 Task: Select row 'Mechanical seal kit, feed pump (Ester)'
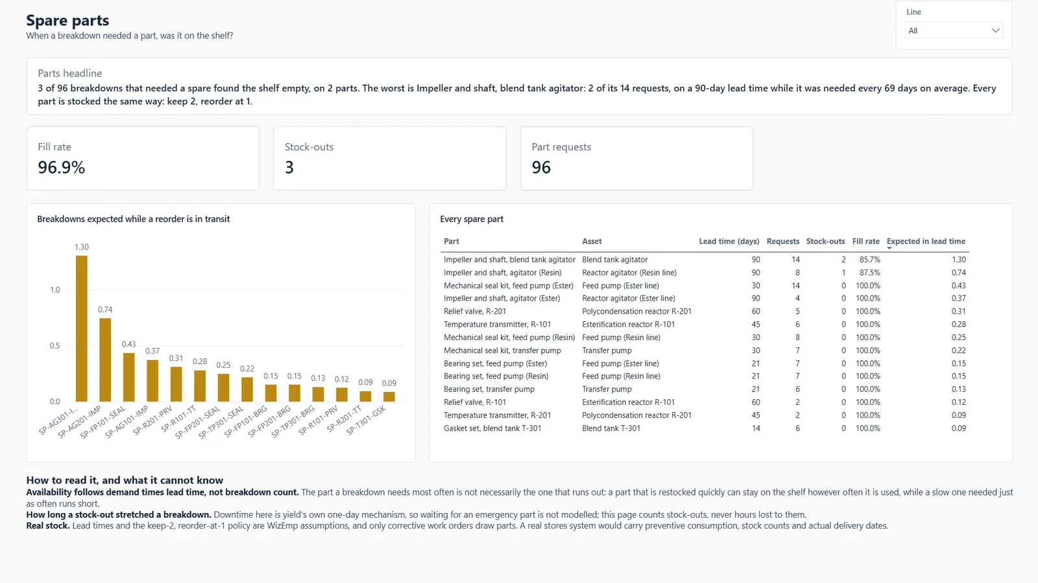tap(705, 286)
